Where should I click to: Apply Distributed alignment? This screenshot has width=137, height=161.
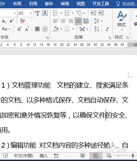(x=86, y=21)
